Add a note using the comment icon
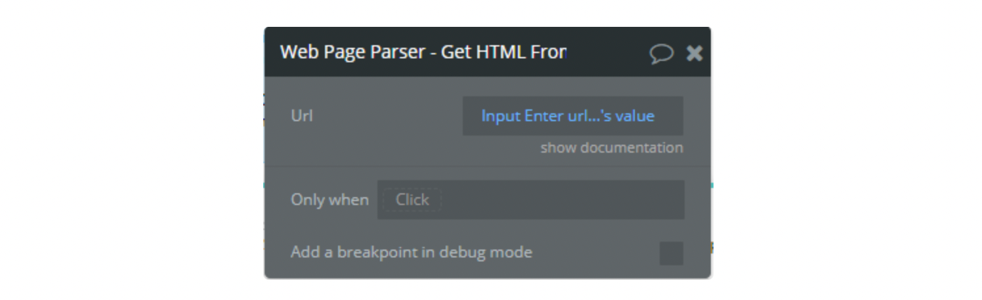The height and width of the screenshot is (300, 982). click(662, 54)
